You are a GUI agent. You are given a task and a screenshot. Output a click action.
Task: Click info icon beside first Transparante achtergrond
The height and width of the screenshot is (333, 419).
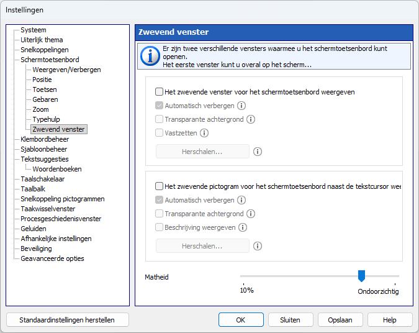(x=251, y=119)
